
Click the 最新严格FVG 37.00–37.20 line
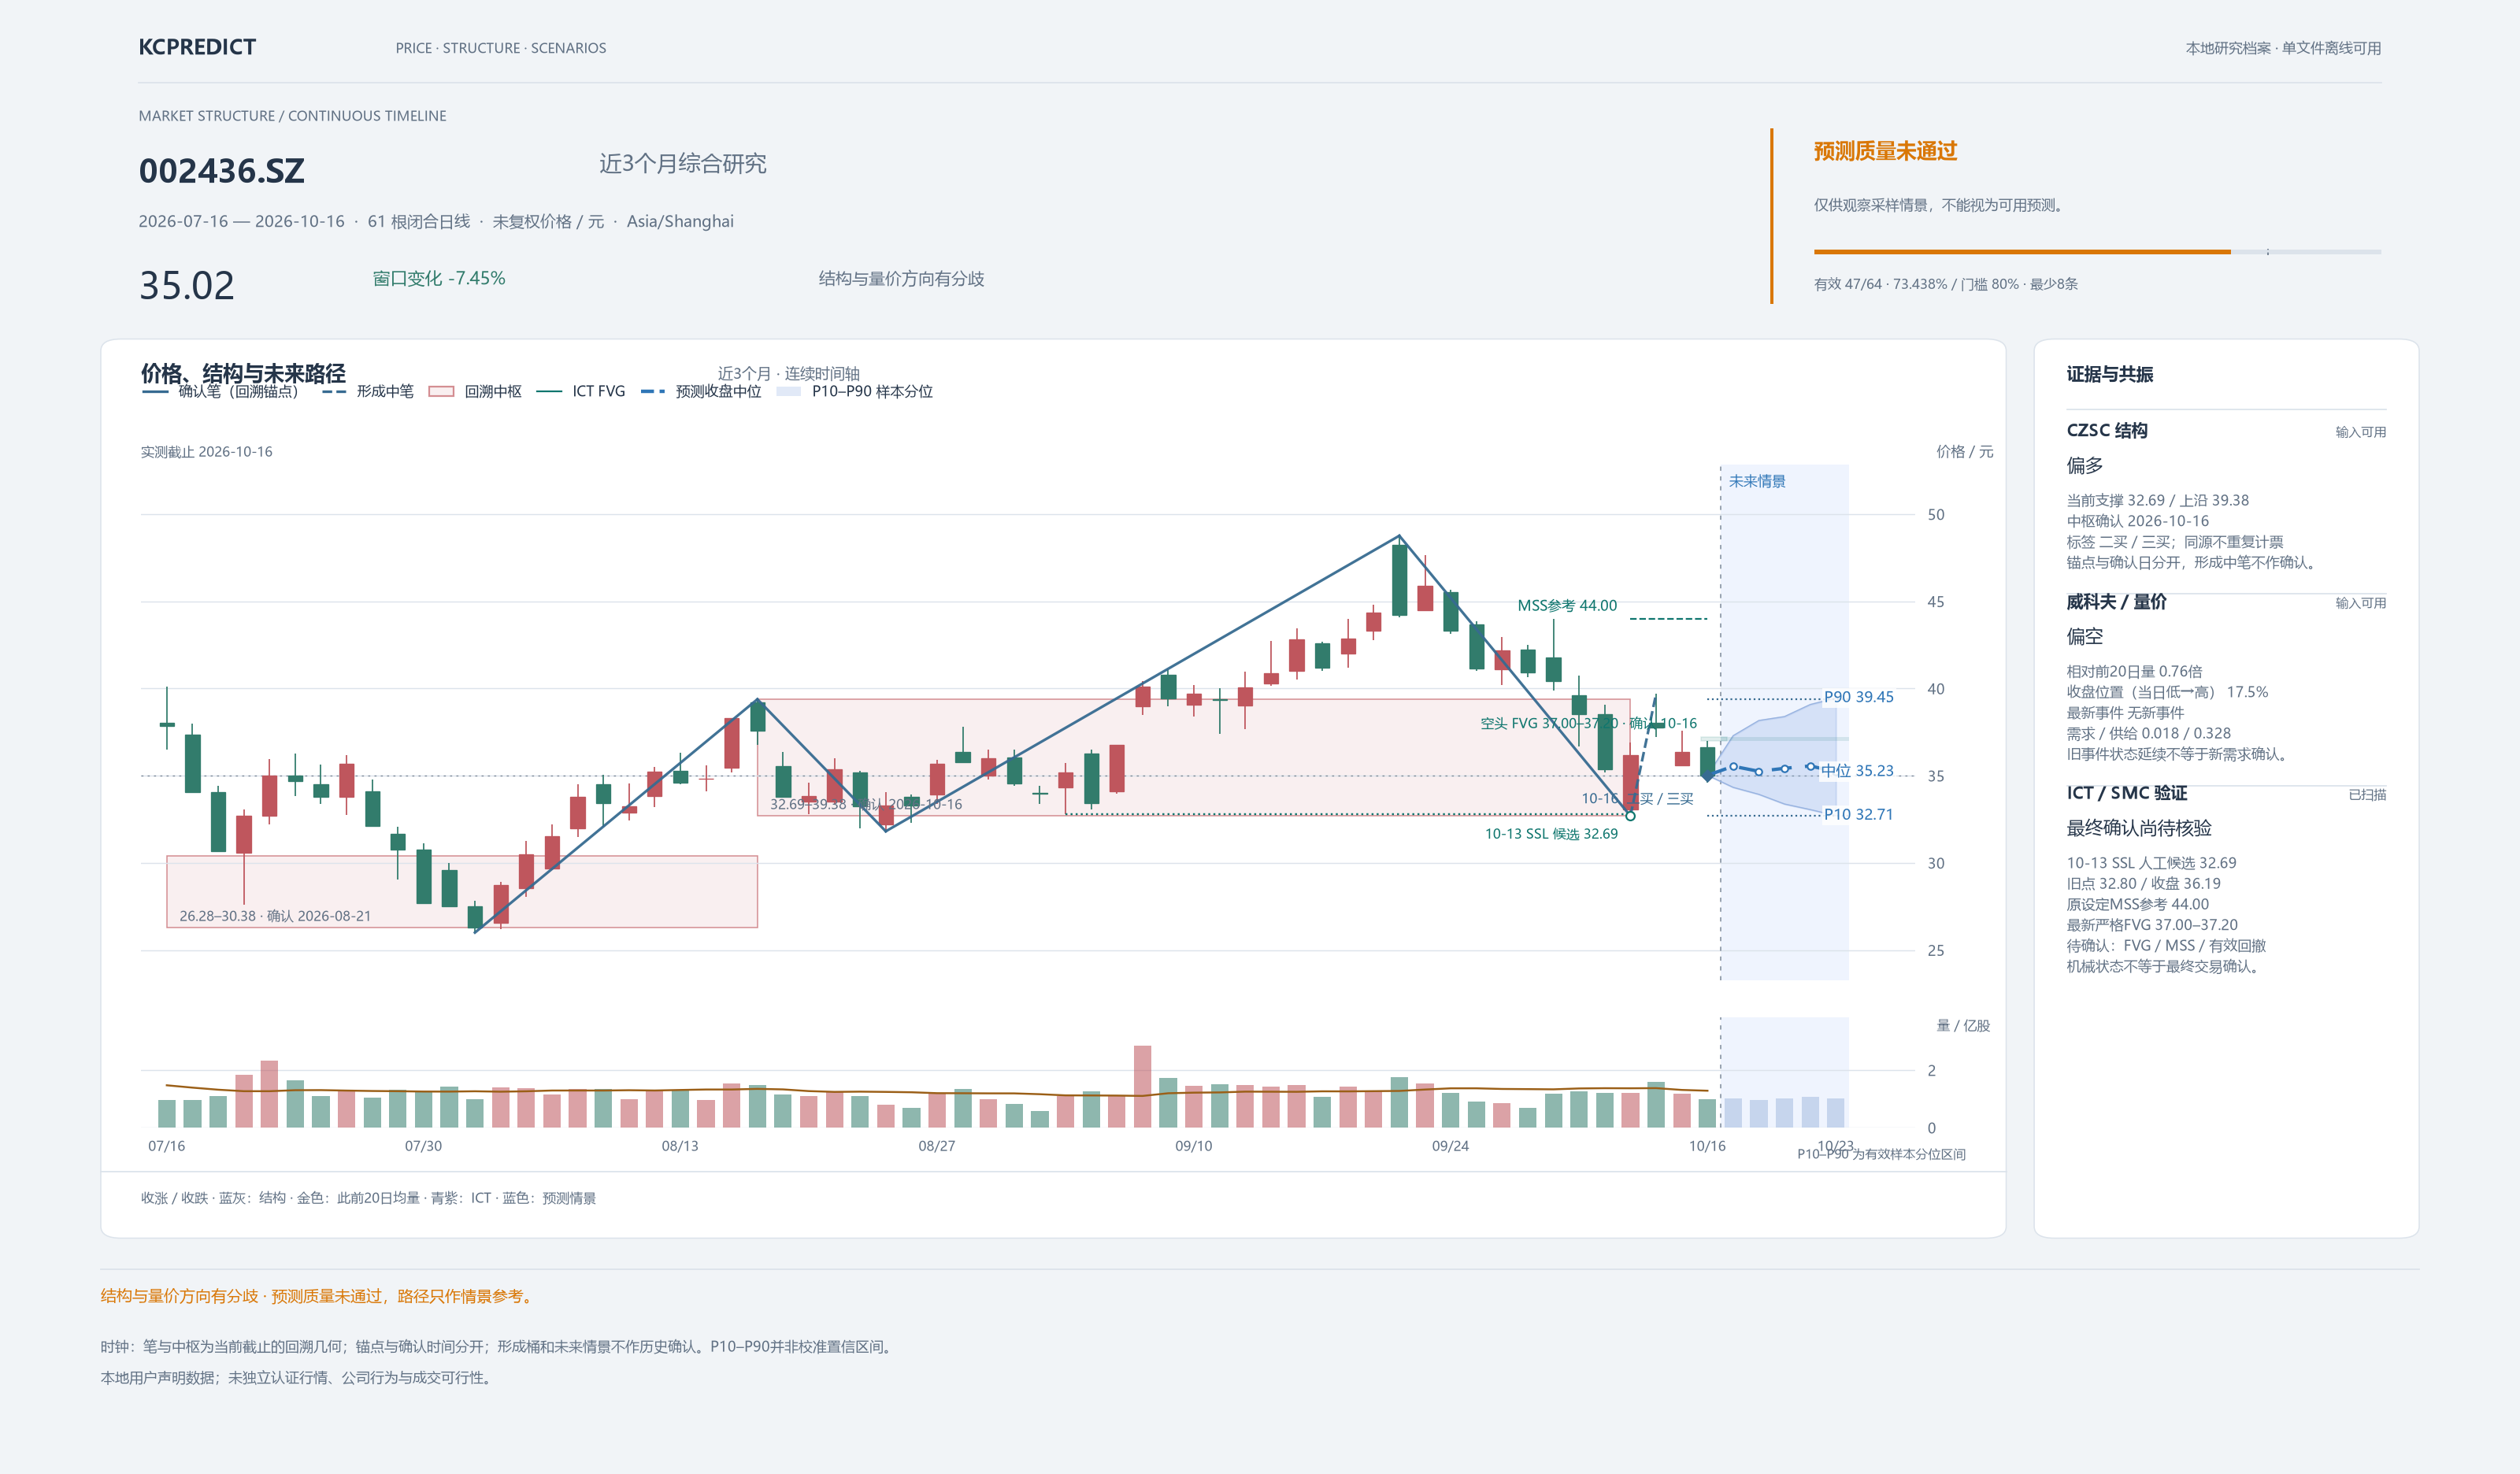click(x=2151, y=925)
